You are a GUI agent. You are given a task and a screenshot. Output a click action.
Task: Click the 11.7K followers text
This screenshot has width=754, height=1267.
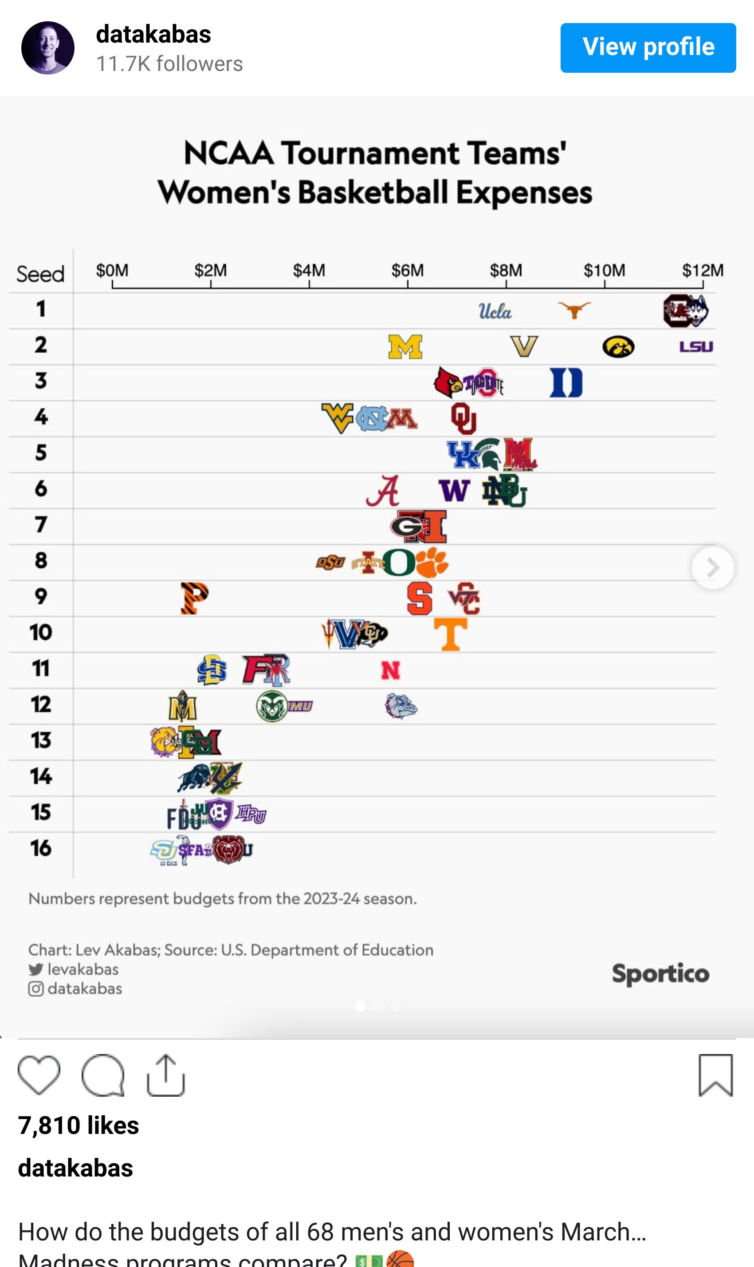[x=169, y=64]
